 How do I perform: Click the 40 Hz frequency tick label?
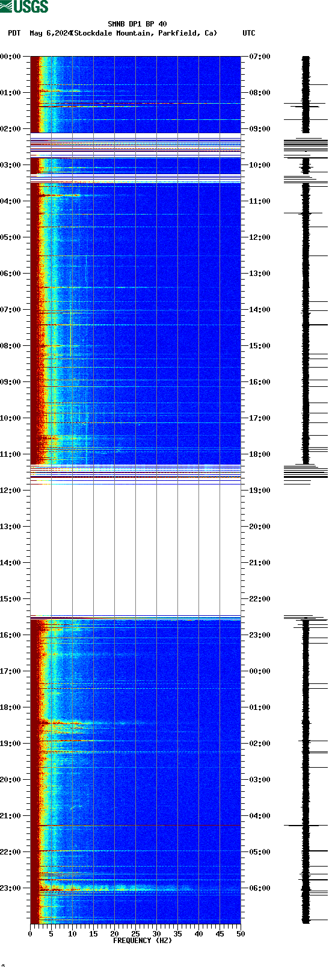[x=198, y=934]
